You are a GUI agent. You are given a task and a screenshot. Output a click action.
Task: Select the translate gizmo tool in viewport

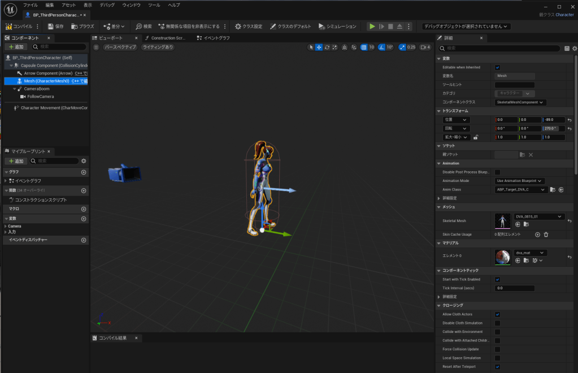(319, 47)
